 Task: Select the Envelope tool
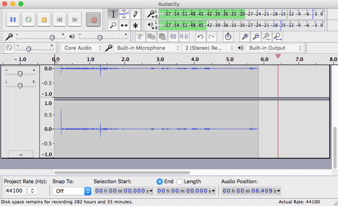click(x=124, y=14)
